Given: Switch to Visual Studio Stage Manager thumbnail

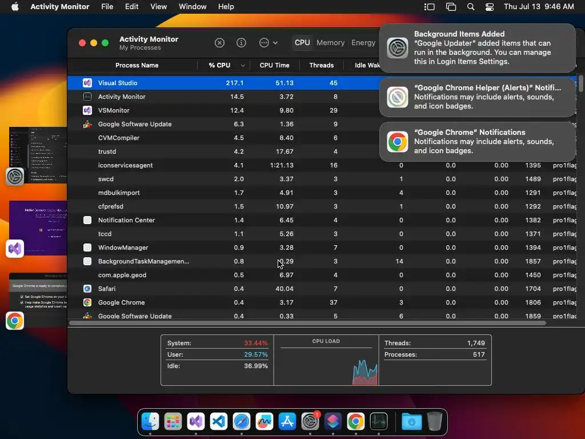Looking at the screenshot, I should tap(38, 228).
